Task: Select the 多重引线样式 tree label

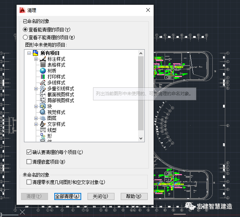Action: pos(61,89)
